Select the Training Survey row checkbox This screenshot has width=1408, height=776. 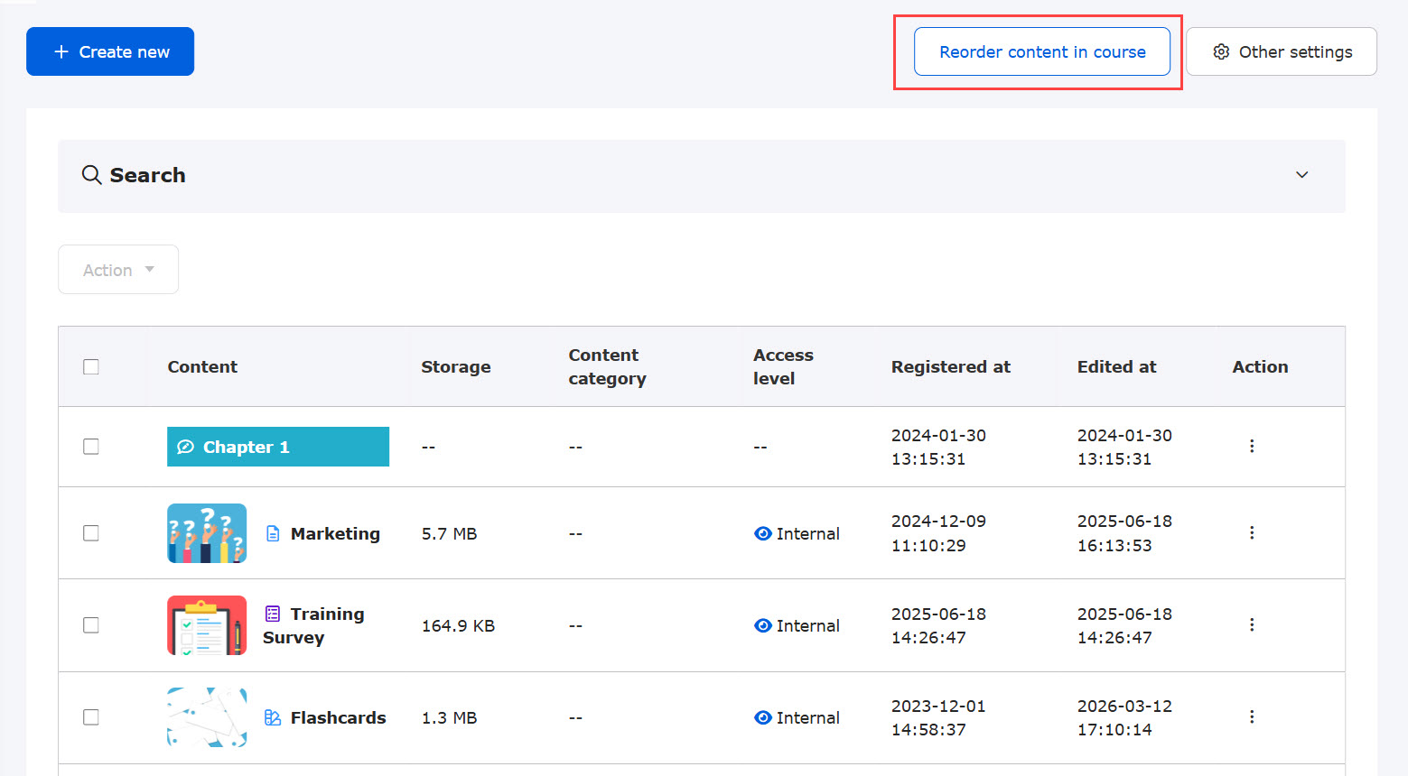(91, 625)
